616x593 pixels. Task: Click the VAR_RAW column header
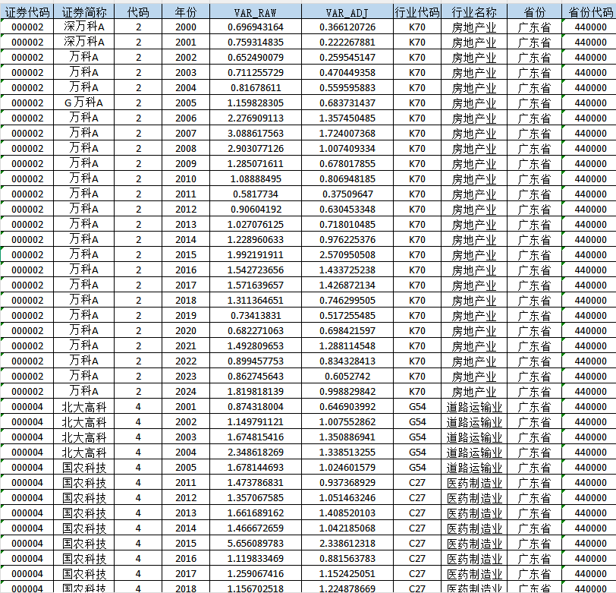coord(256,12)
